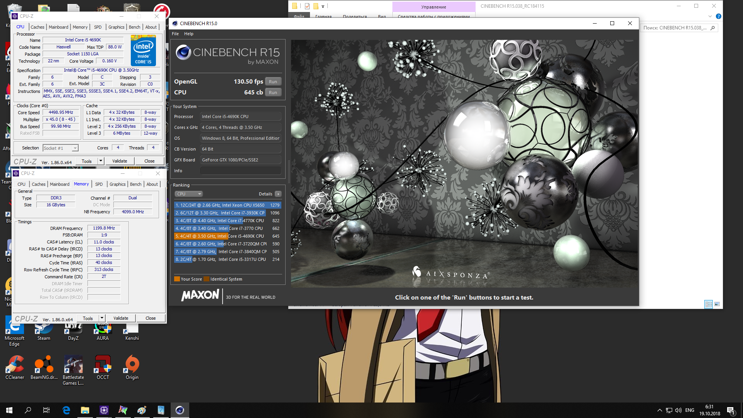This screenshot has height=418, width=743.
Task: Expand the Explorer ribbon chevron
Action: (710, 16)
